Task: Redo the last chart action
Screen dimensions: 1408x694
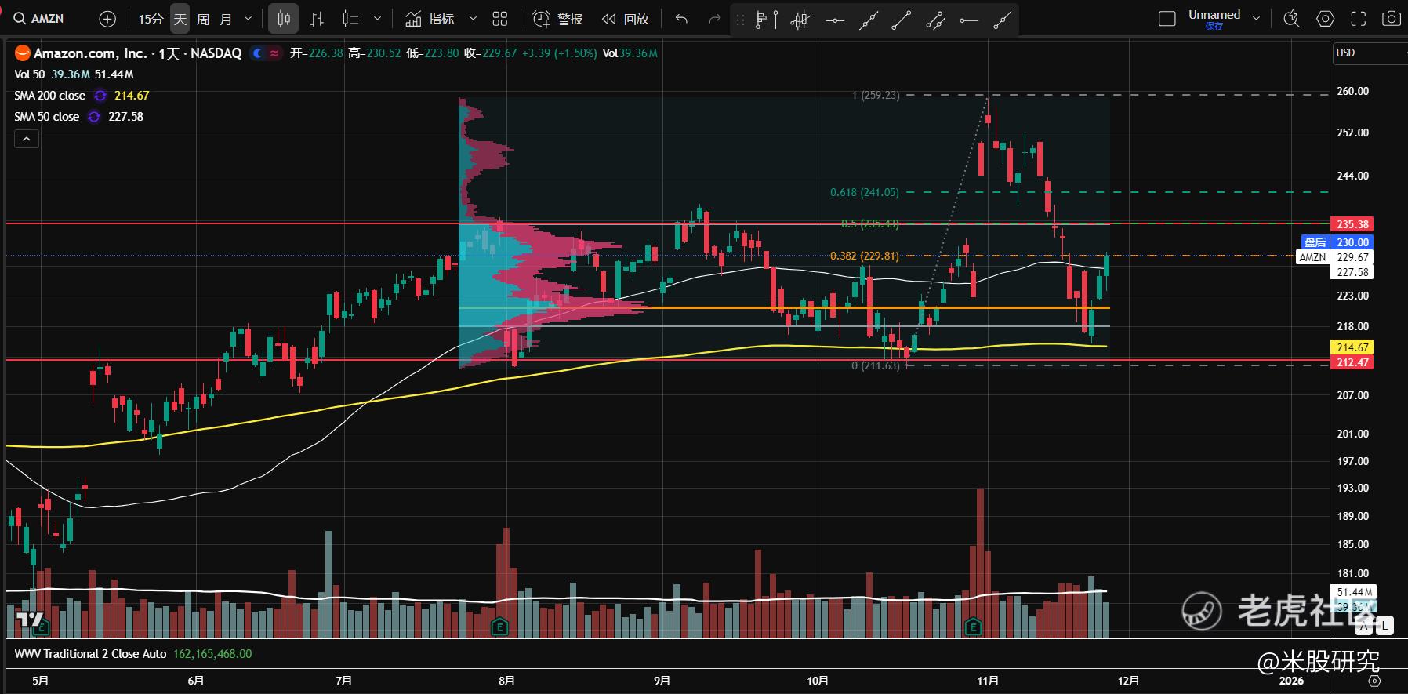Action: click(x=714, y=19)
